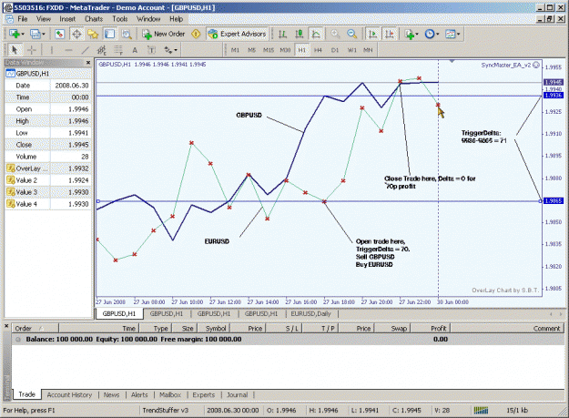Select the Text 'A' drawing tool
569x418 pixels.
(135, 50)
